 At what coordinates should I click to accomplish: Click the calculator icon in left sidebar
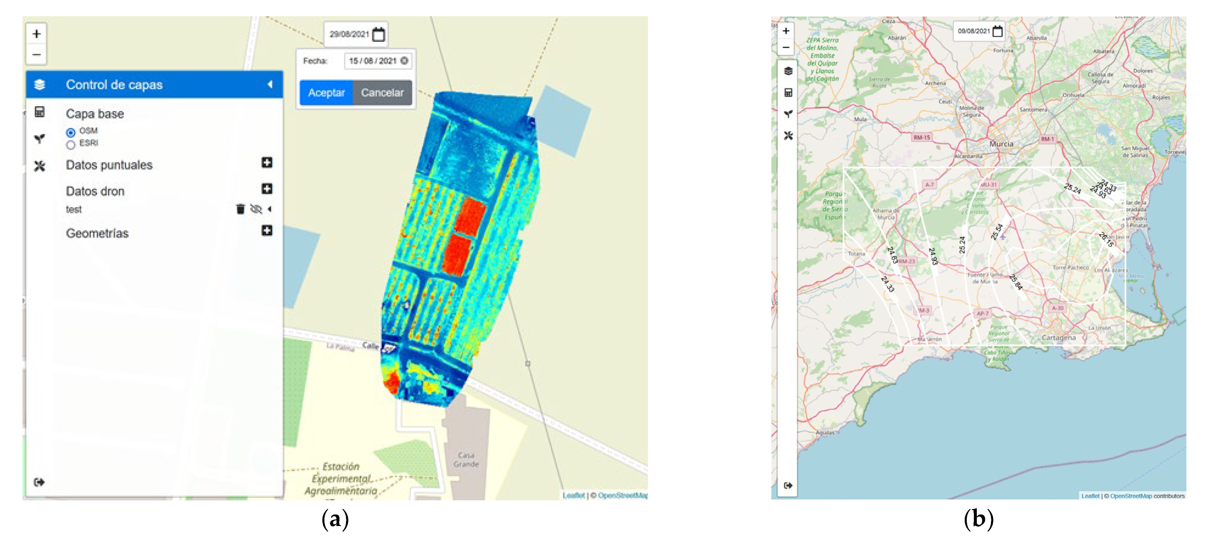pos(40,112)
